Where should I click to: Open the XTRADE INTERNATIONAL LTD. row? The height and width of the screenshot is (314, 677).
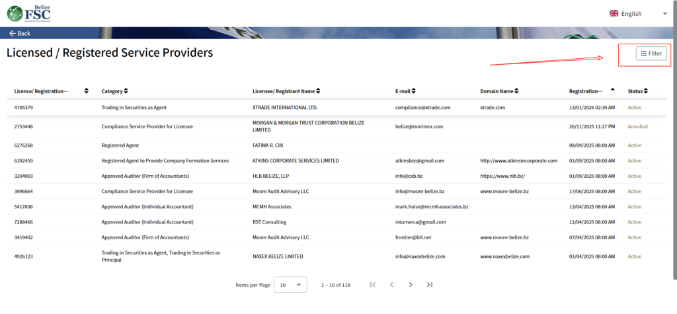pyautogui.click(x=285, y=107)
